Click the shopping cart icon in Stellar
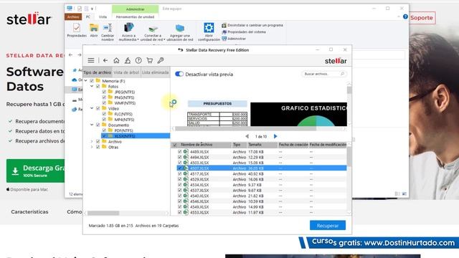This screenshot has height=258, width=459. 150,60
